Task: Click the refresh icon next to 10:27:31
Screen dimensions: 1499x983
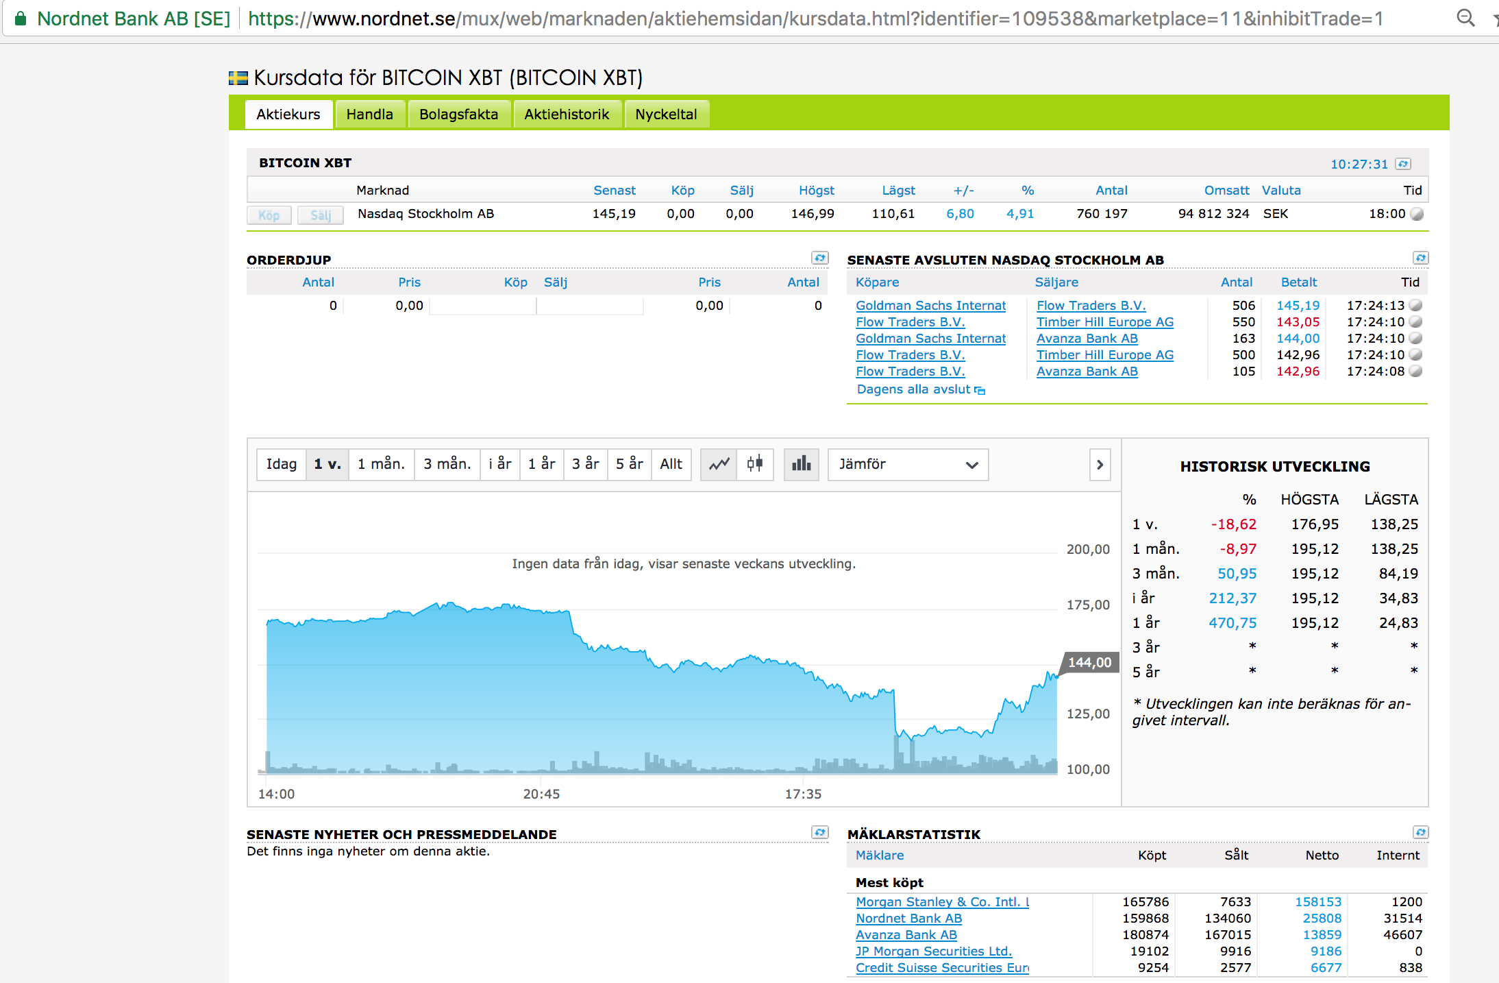Action: [x=1403, y=164]
